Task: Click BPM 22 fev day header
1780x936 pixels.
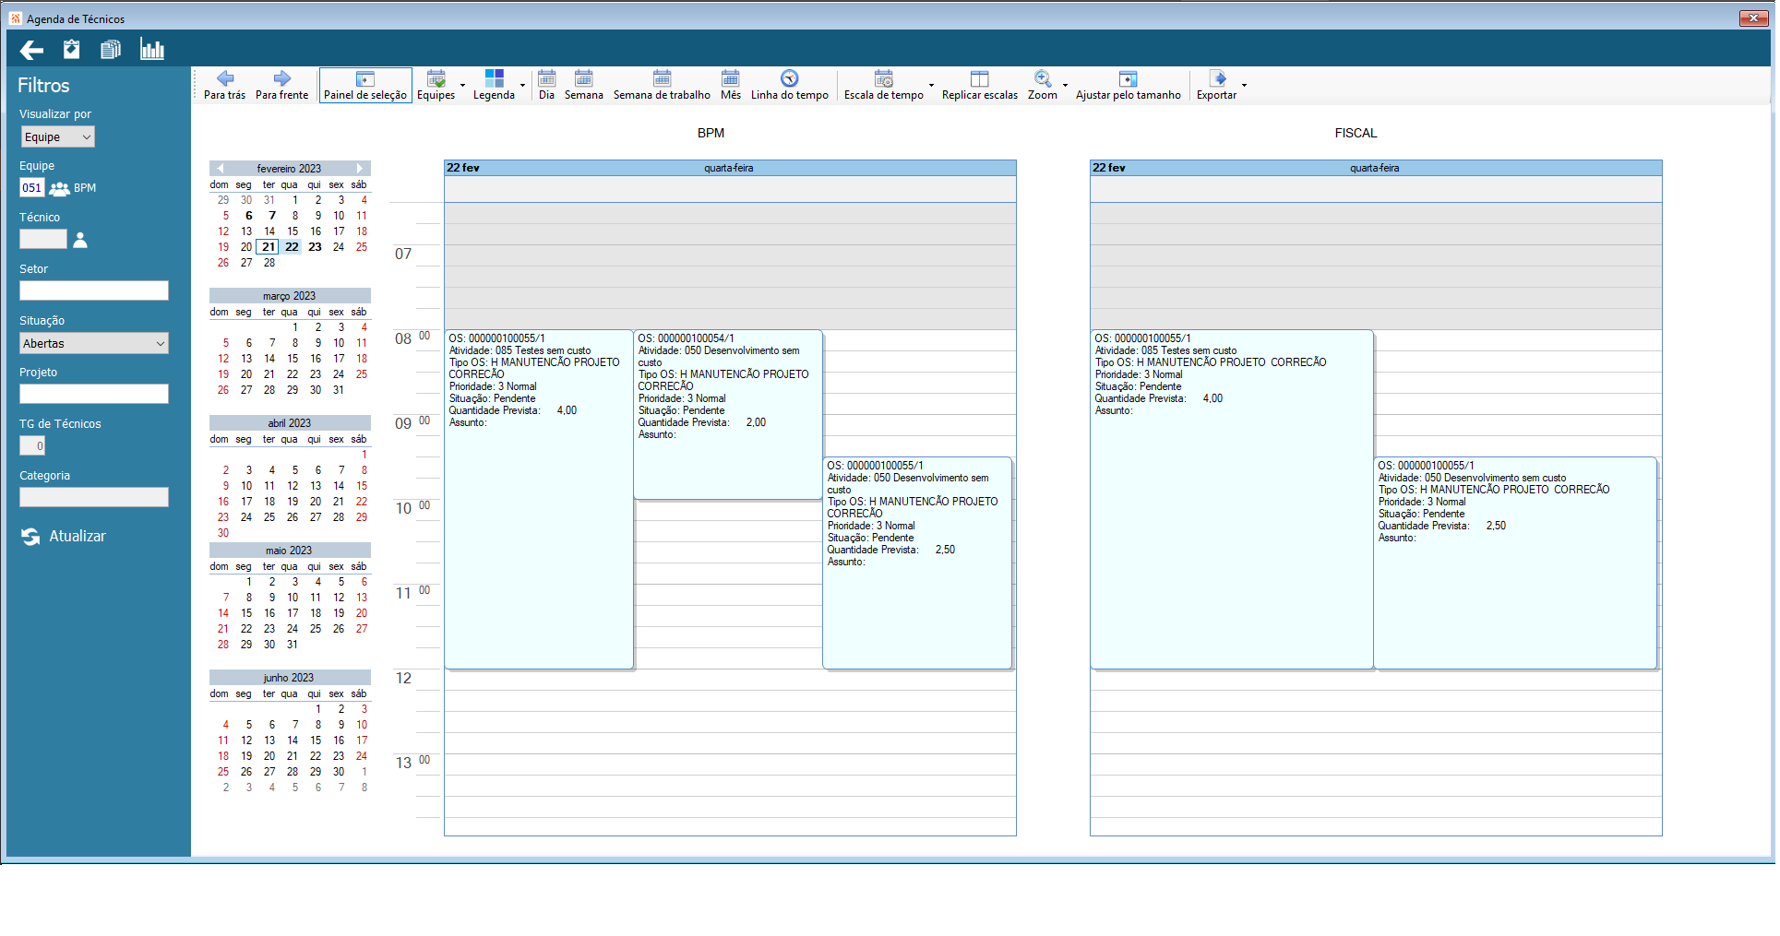Action: (x=730, y=168)
